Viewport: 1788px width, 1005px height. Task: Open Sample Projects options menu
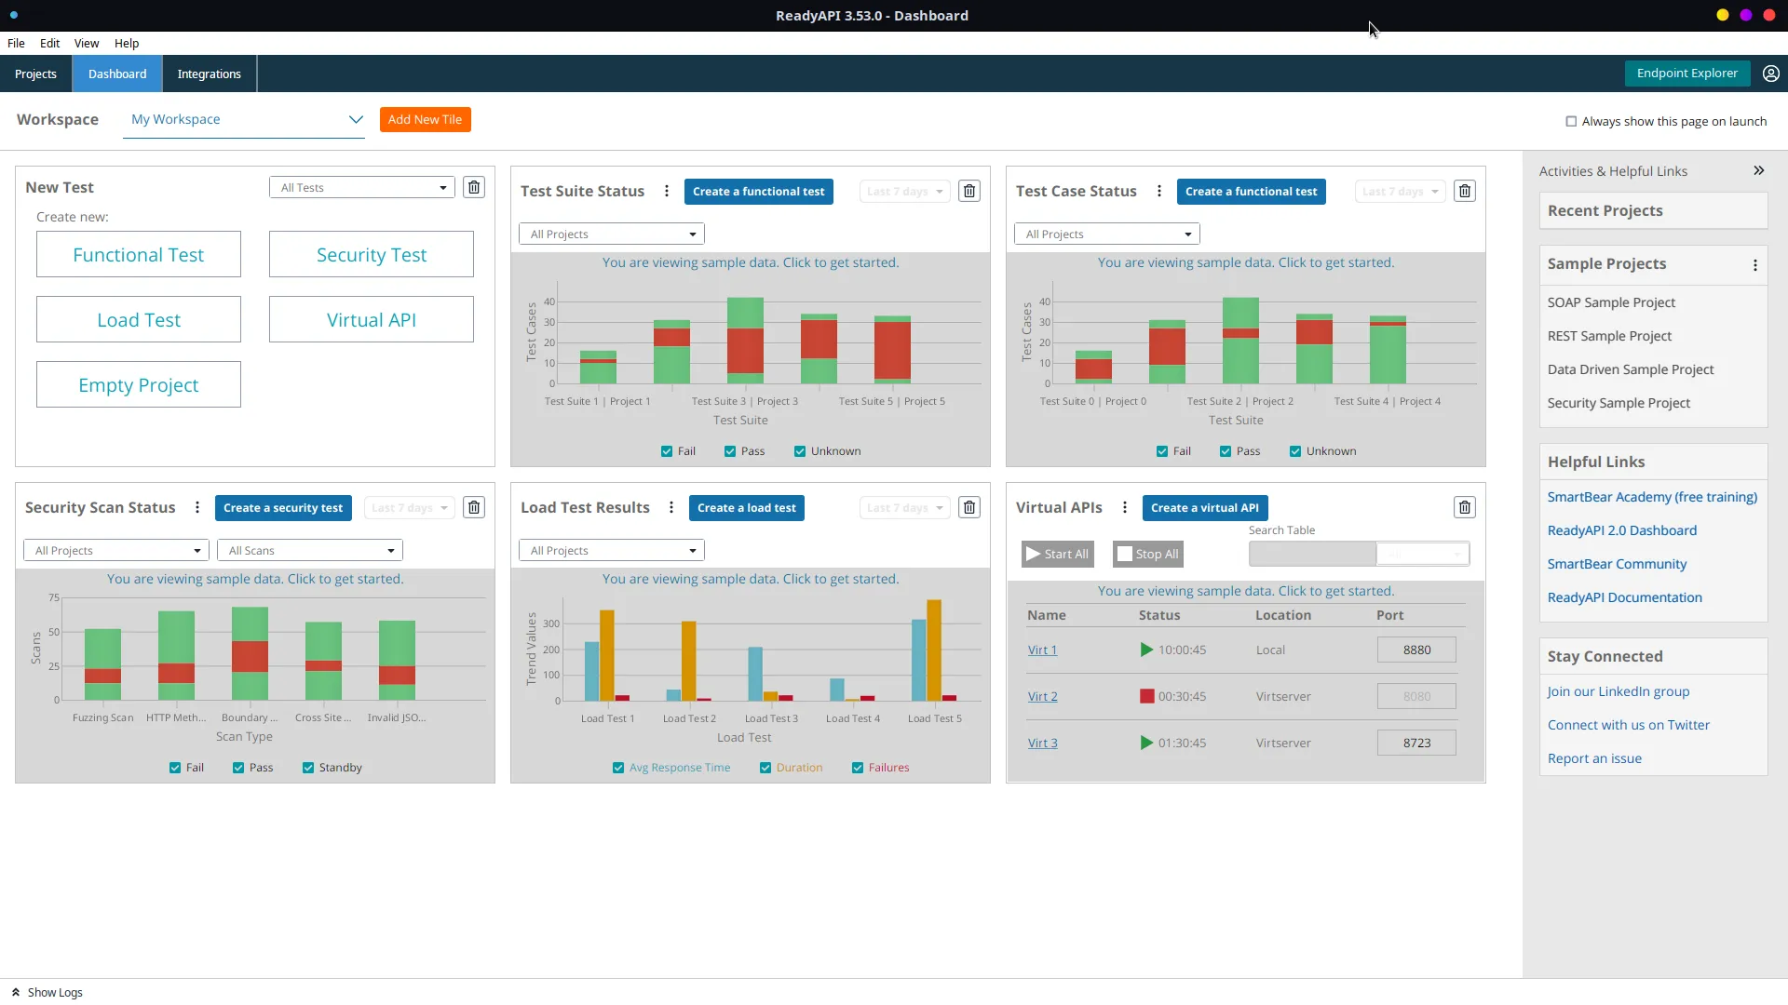(x=1754, y=264)
